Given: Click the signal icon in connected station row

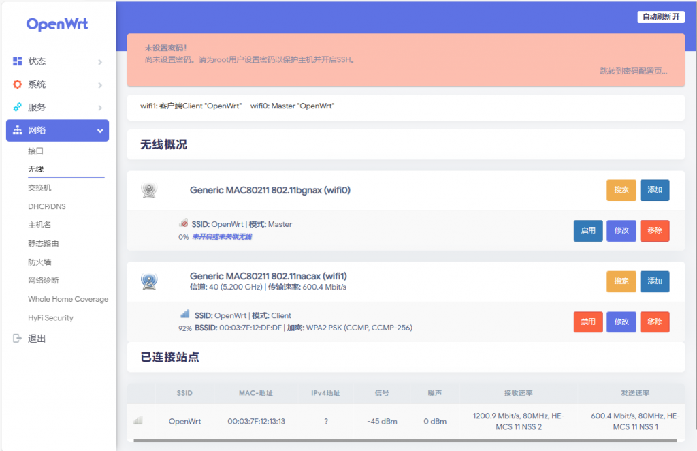Looking at the screenshot, I should click(x=138, y=420).
